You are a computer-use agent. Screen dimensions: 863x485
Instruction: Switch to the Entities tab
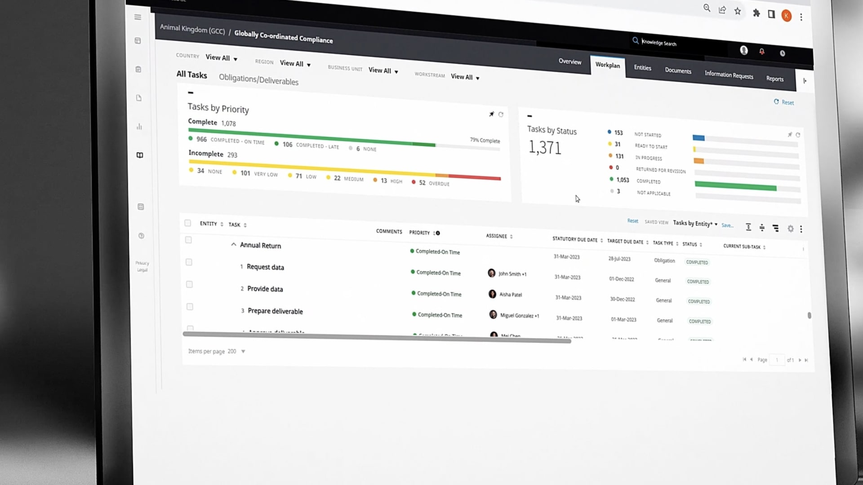642,68
